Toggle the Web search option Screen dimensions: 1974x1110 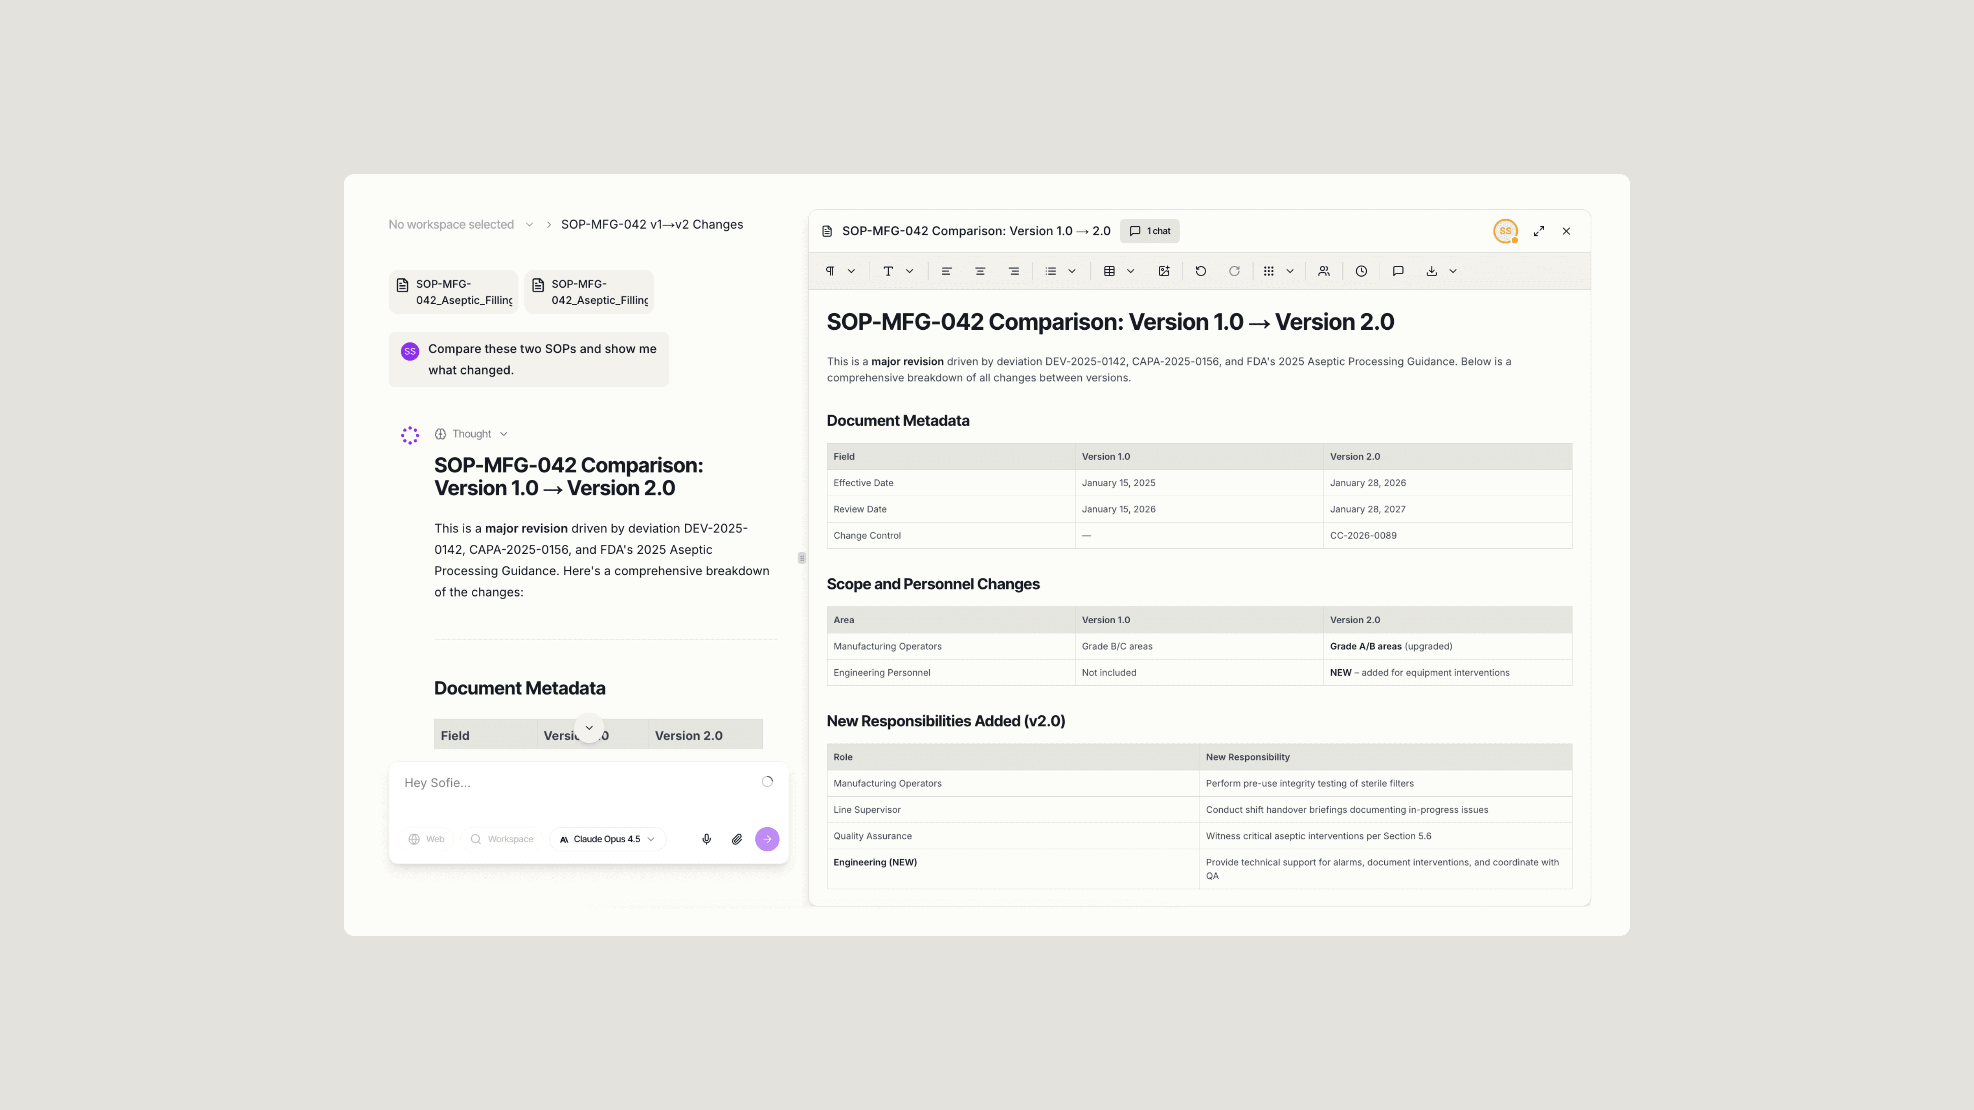coord(427,839)
